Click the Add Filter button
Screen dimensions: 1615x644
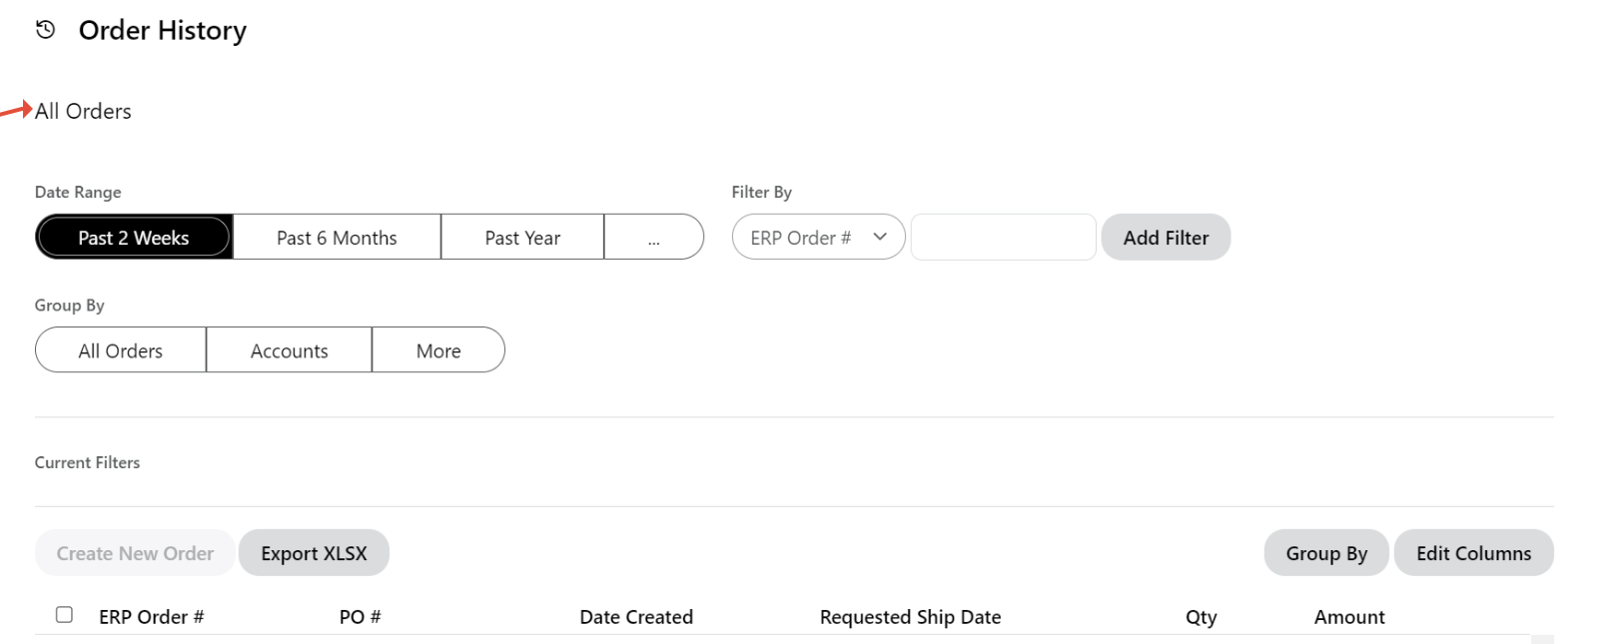point(1166,238)
